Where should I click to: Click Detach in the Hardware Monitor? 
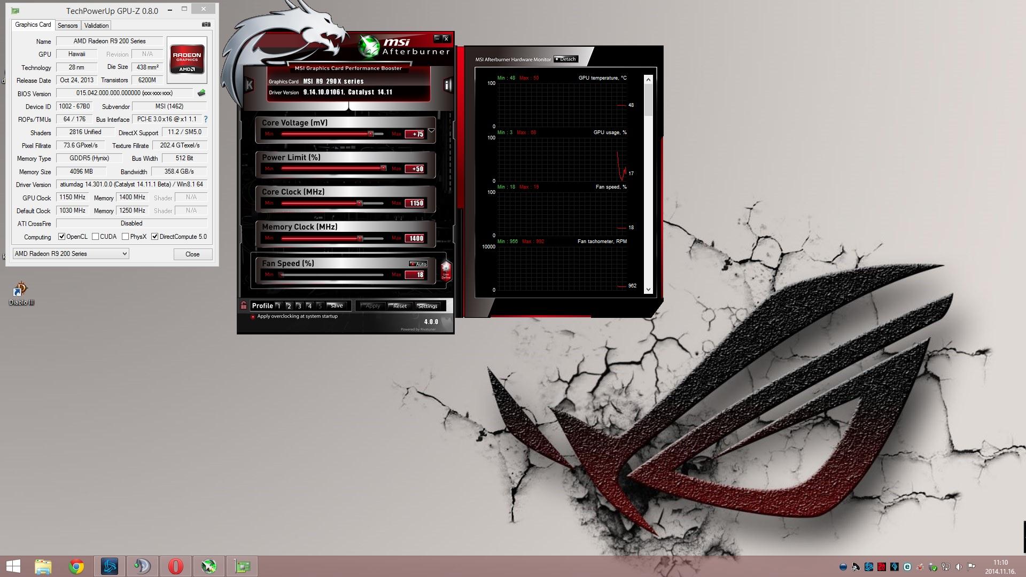click(x=565, y=59)
